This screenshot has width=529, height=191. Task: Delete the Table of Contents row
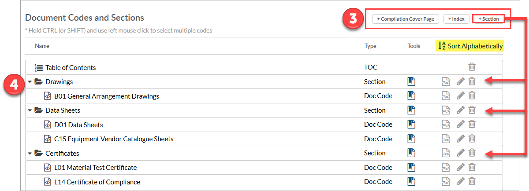pos(472,67)
